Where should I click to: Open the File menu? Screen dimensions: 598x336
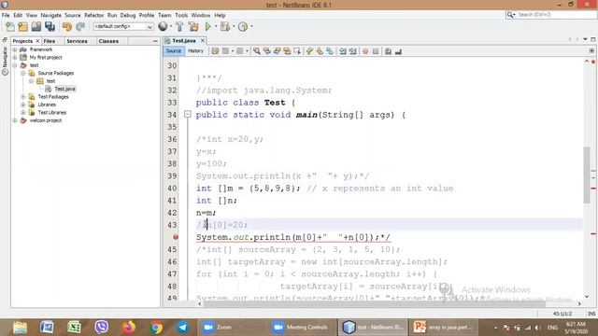coord(6,15)
